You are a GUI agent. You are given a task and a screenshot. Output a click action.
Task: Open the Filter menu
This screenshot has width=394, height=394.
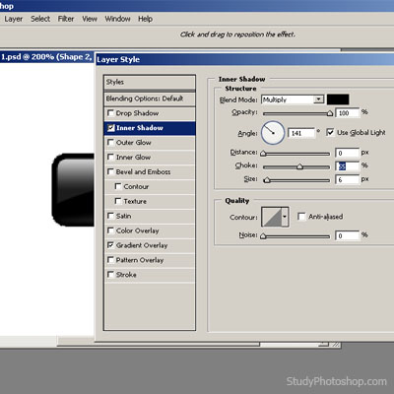[x=66, y=19]
